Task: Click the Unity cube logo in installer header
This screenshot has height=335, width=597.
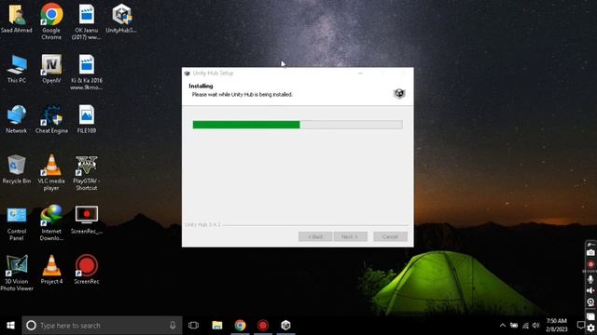Action: (x=399, y=93)
